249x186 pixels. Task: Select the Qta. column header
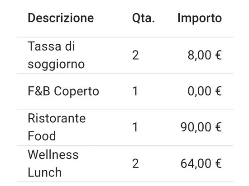click(x=144, y=19)
